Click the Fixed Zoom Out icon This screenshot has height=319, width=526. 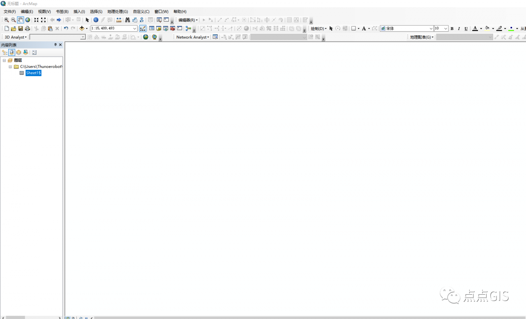click(43, 20)
